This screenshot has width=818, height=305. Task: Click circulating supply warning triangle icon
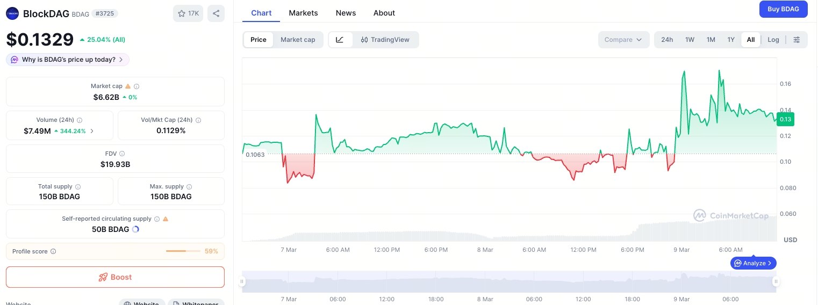pyautogui.click(x=166, y=219)
